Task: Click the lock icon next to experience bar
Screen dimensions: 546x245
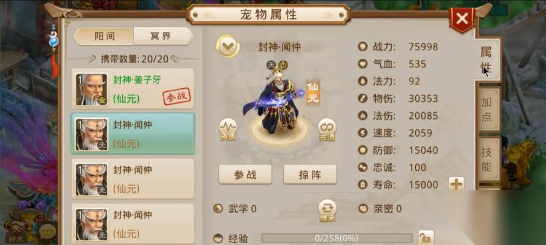Action: [x=426, y=238]
